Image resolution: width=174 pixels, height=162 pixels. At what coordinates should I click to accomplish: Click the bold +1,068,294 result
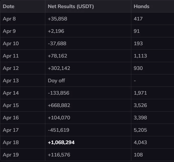point(61,142)
